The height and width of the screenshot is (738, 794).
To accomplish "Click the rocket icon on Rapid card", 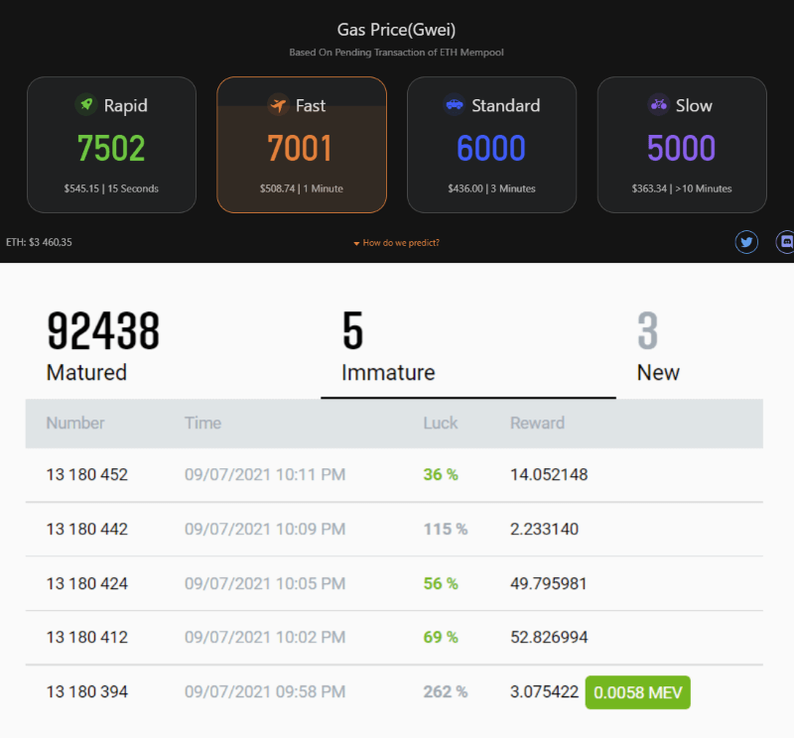I will click(85, 105).
